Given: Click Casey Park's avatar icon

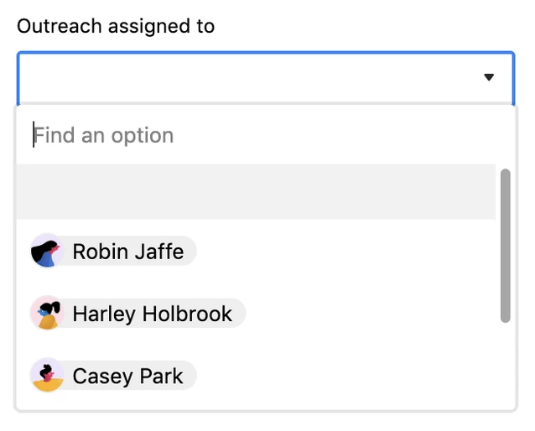Looking at the screenshot, I should (x=47, y=375).
